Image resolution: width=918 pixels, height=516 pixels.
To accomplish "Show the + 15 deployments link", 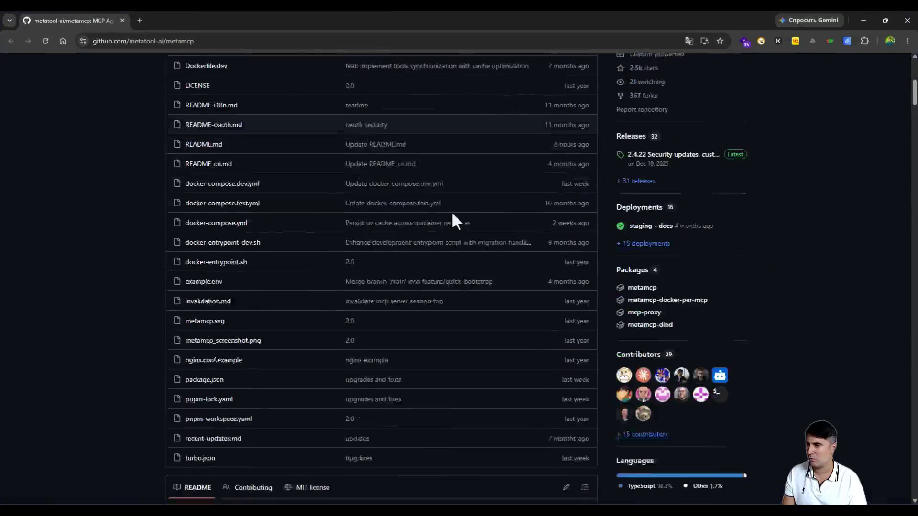I will [x=643, y=243].
